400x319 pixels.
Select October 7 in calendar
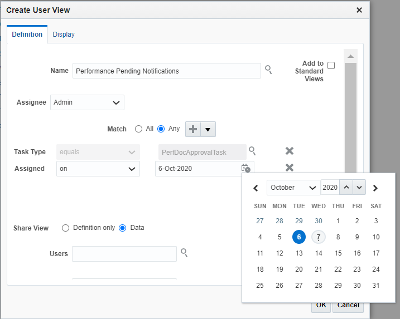pyautogui.click(x=319, y=237)
